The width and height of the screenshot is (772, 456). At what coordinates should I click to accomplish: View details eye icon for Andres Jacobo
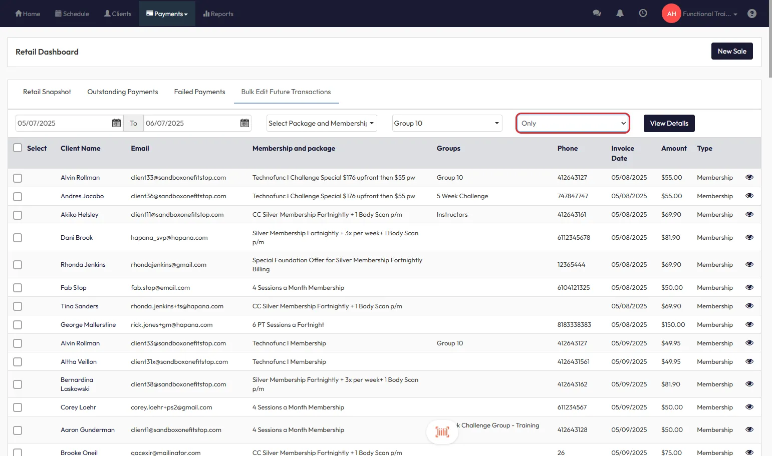[x=749, y=196]
